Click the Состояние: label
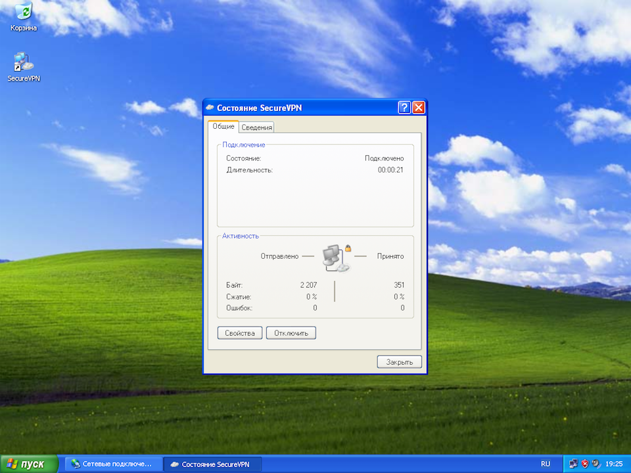The image size is (631, 473). tap(243, 158)
